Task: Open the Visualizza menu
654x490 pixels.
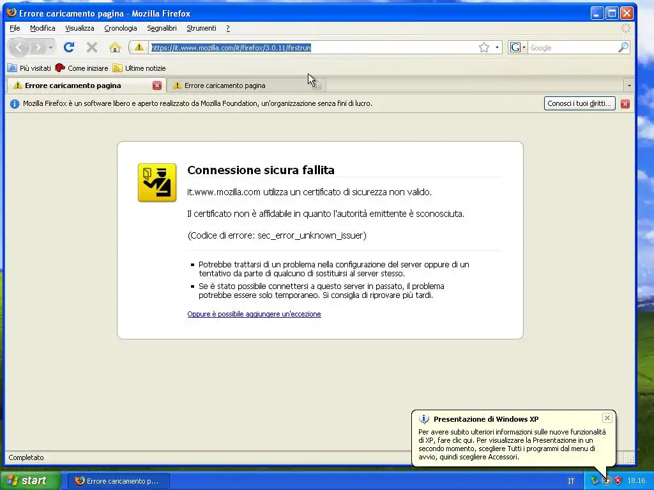Action: click(x=79, y=28)
